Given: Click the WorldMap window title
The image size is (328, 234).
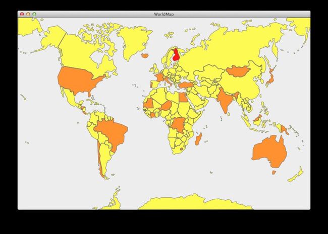Looking at the screenshot, I should (x=164, y=14).
